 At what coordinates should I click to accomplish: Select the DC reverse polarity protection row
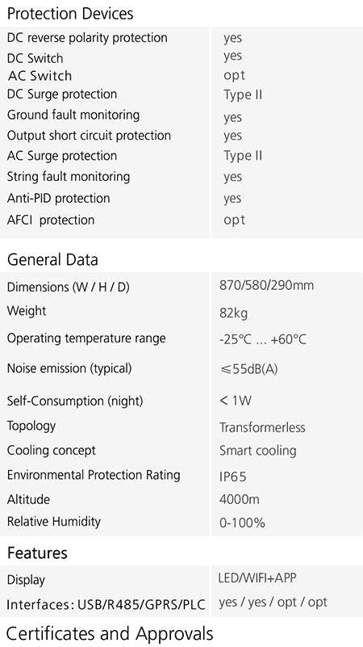(181, 37)
